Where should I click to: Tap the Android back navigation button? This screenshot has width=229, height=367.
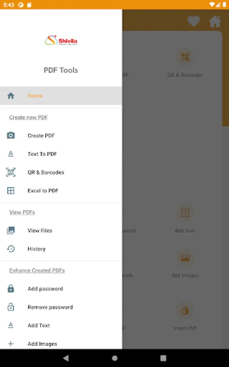[x=66, y=358]
